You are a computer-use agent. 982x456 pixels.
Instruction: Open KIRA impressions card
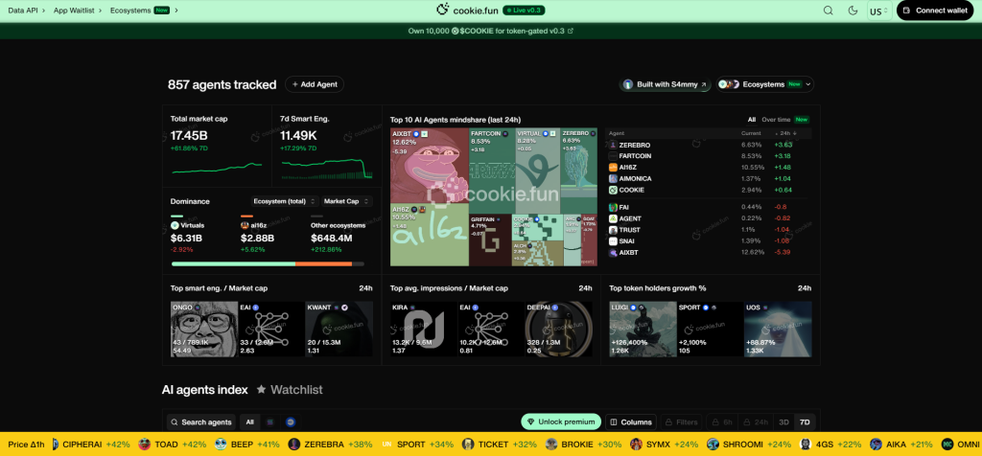[423, 330]
